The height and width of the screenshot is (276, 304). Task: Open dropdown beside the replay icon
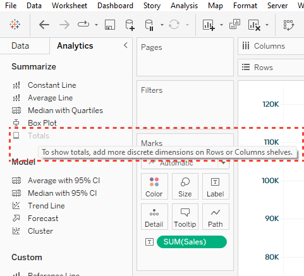[96, 25]
